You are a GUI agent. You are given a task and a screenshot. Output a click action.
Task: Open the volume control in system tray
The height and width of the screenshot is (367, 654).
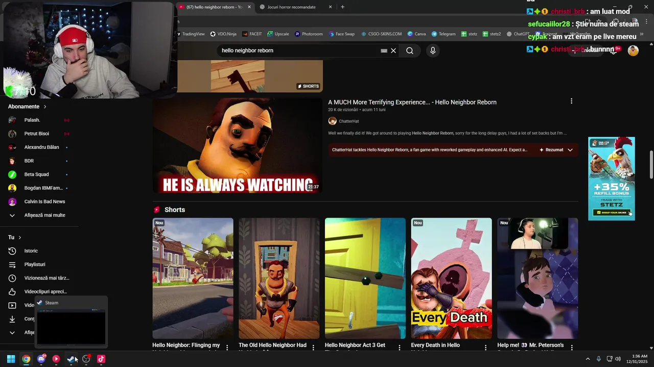(618, 359)
